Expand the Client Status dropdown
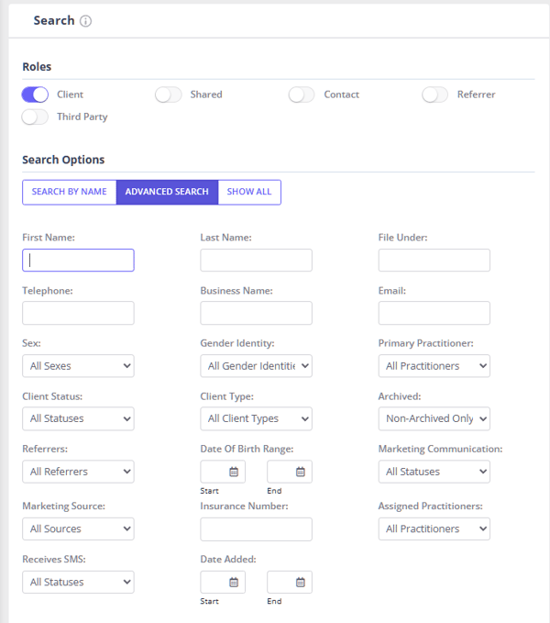The width and height of the screenshot is (550, 623). pos(78,418)
